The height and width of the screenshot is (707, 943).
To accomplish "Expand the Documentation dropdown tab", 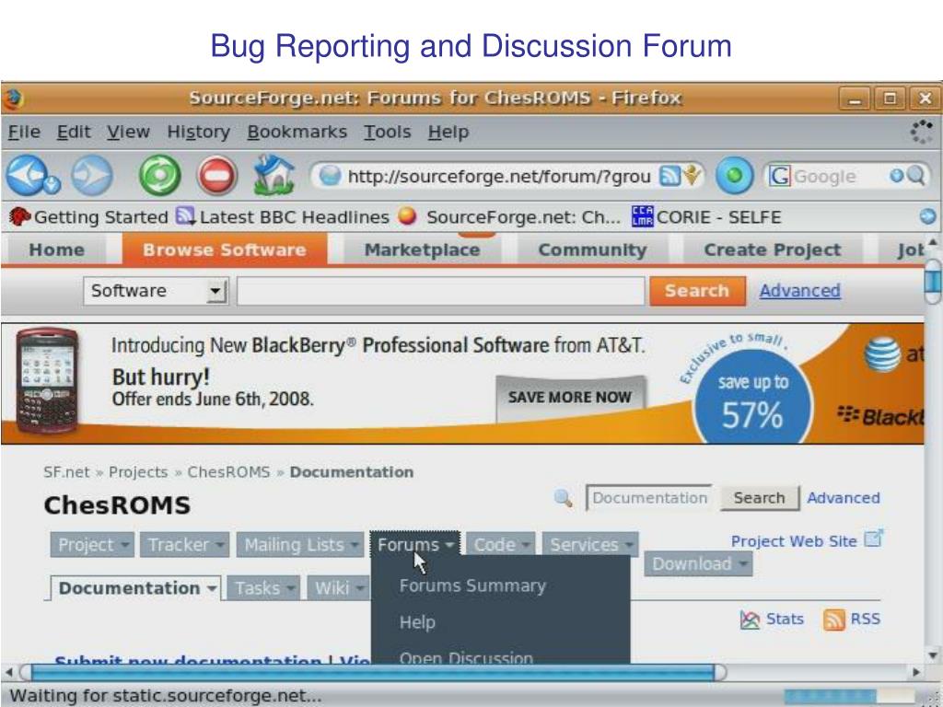I will point(136,588).
